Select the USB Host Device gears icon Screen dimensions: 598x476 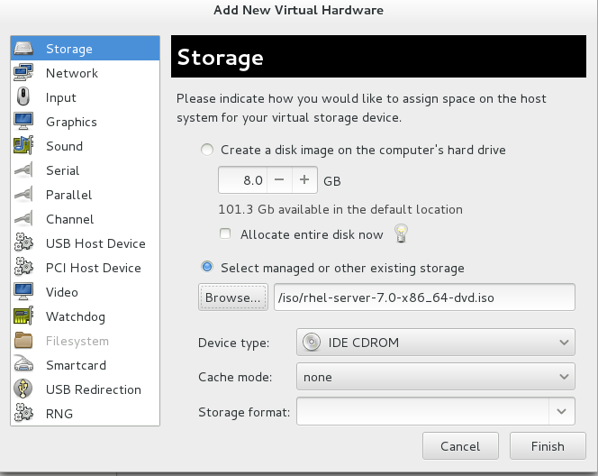(23, 243)
